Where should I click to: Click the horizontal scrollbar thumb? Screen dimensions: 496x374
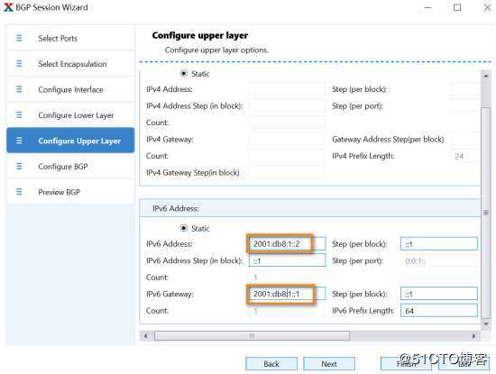(x=252, y=336)
